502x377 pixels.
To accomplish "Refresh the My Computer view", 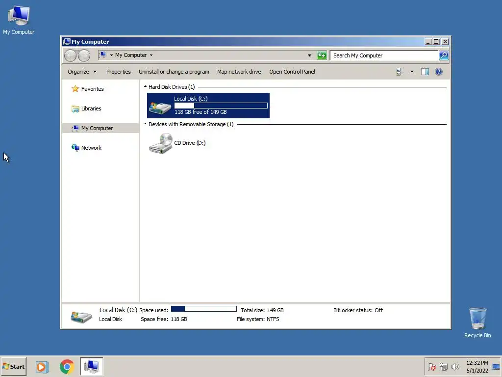I will (322, 55).
